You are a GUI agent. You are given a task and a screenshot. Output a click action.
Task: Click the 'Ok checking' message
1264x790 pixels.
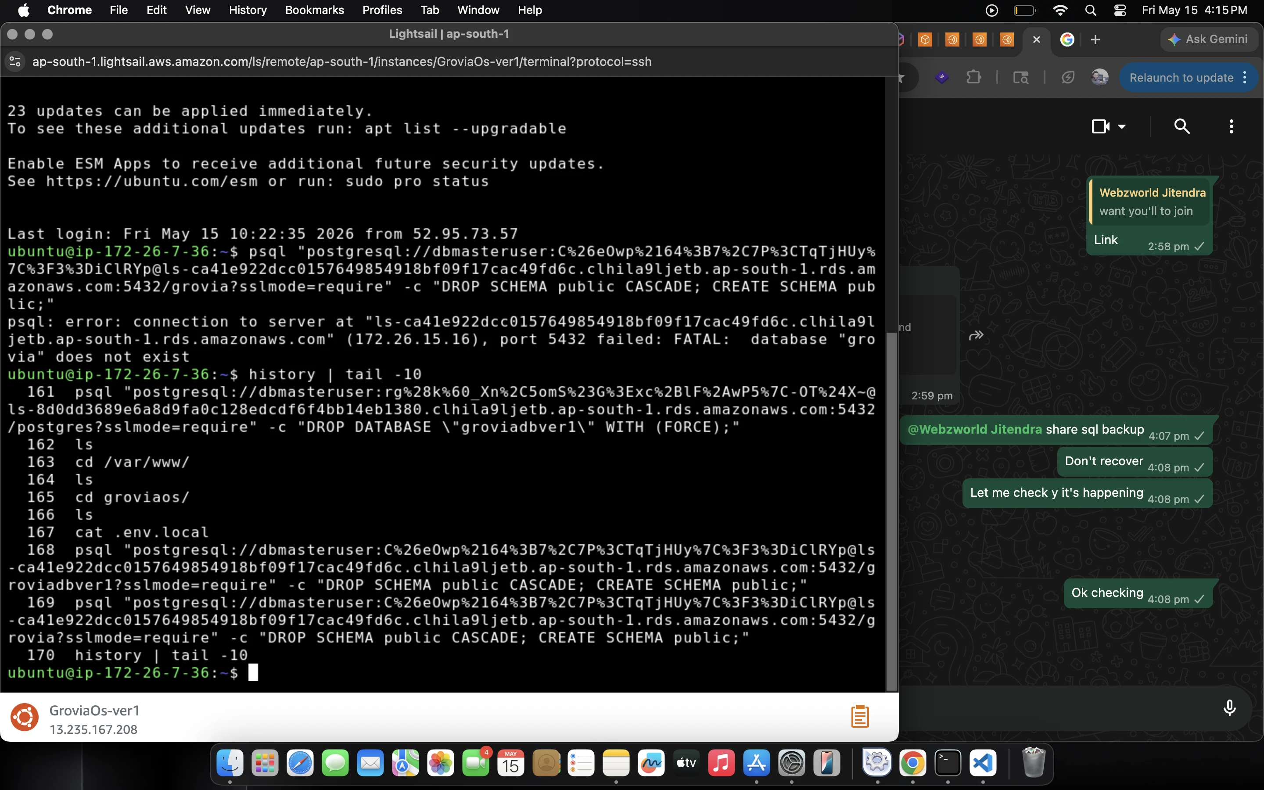click(1138, 593)
